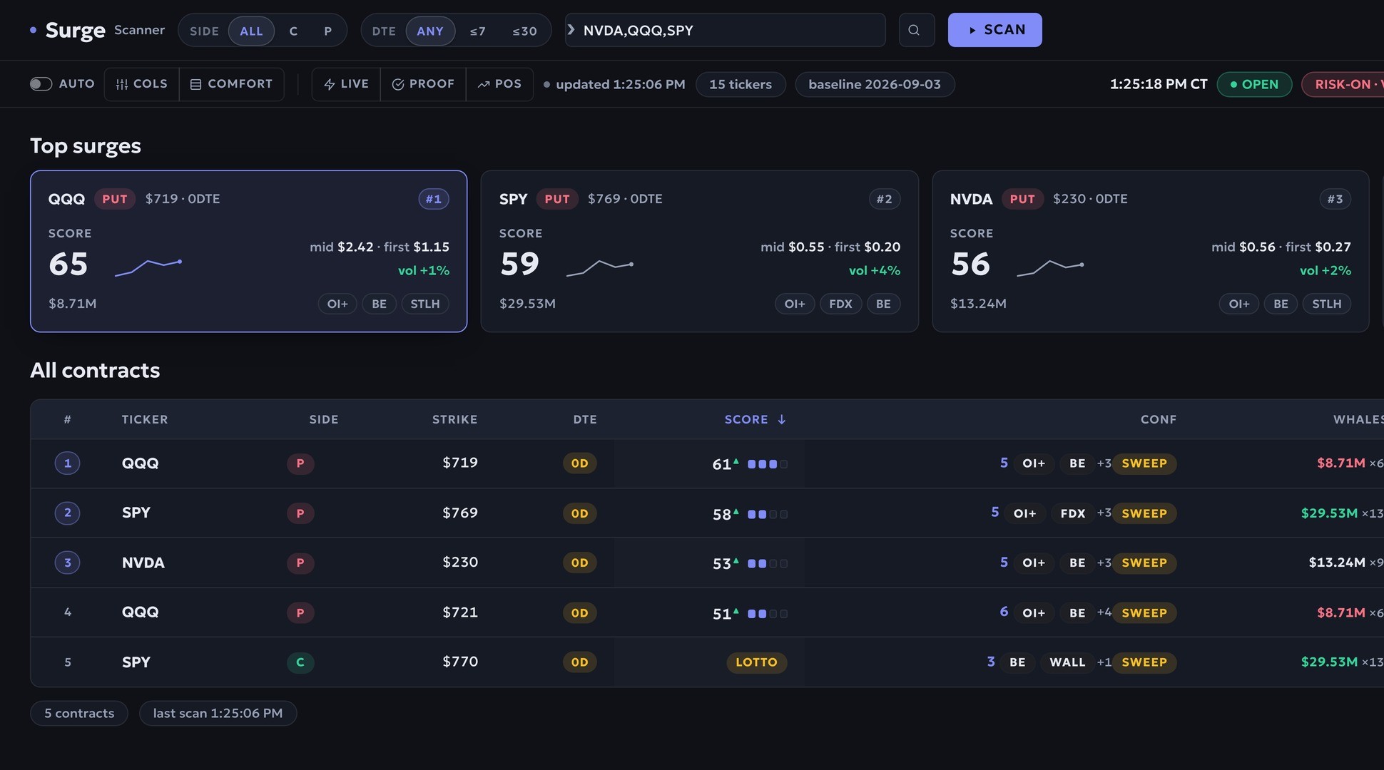The width and height of the screenshot is (1384, 770).
Task: Click the FDX chip on the SPY card
Action: (x=840, y=304)
